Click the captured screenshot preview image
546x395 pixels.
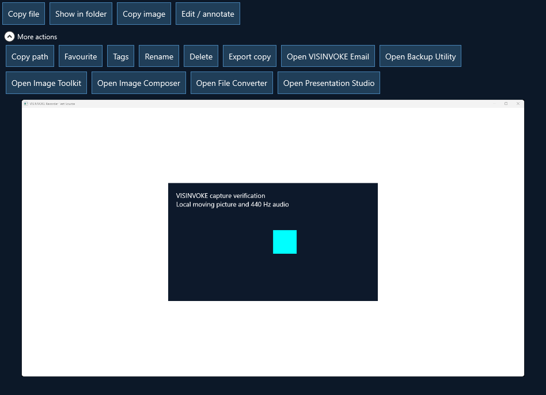click(273, 238)
